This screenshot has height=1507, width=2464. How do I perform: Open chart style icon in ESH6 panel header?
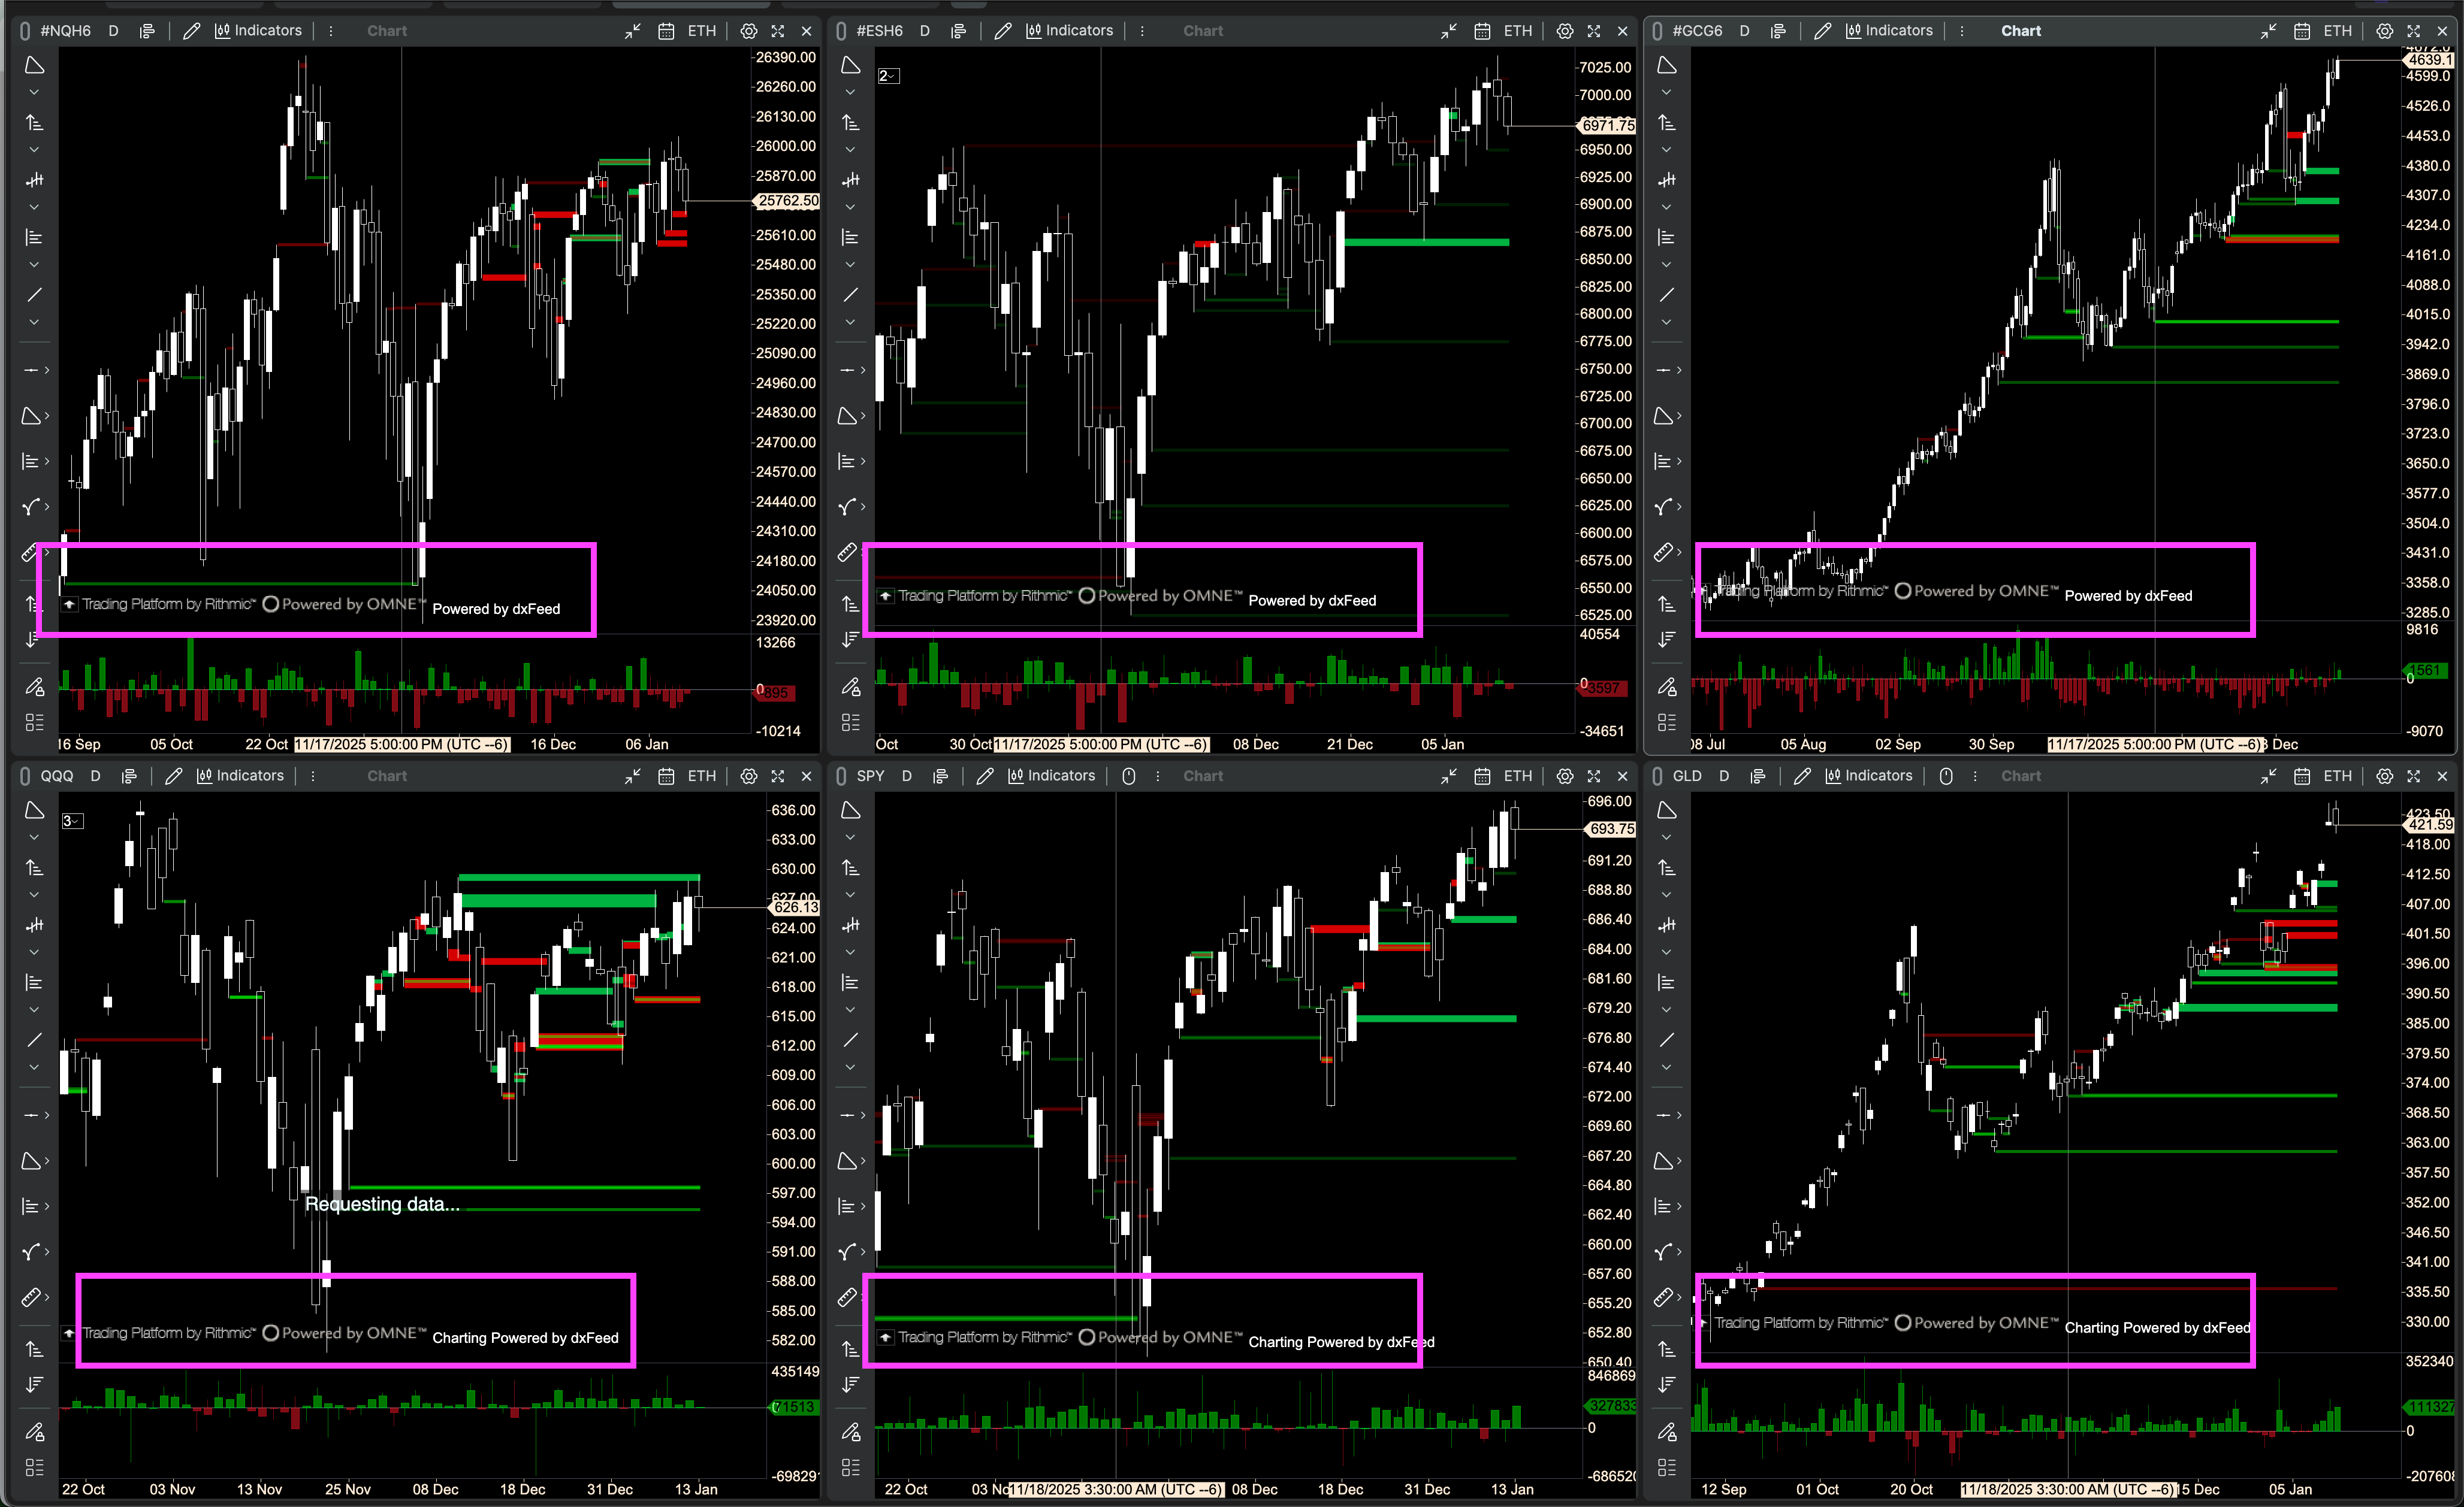click(x=958, y=31)
